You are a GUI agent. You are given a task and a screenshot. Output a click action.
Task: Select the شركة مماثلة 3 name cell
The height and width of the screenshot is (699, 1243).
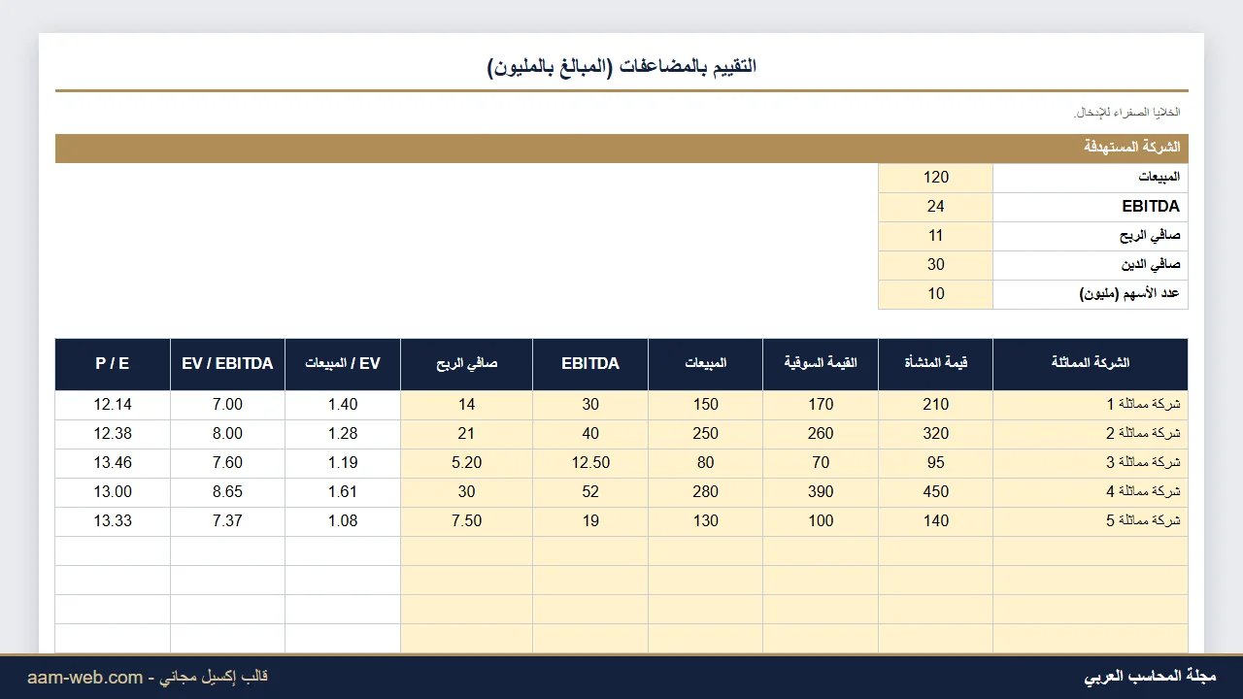click(x=1091, y=463)
